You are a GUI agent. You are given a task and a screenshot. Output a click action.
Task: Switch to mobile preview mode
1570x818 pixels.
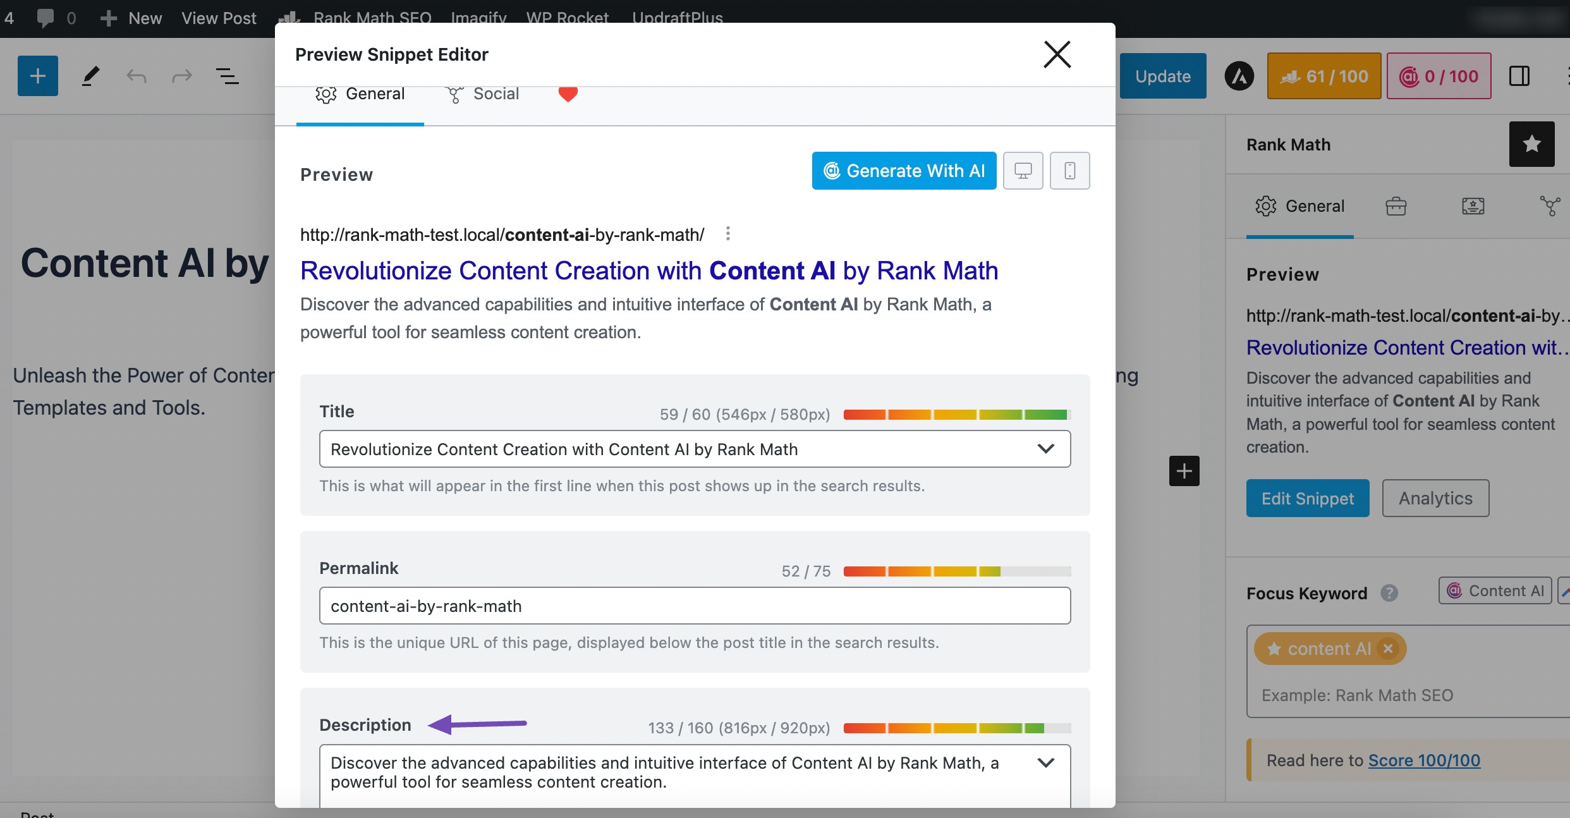[x=1068, y=170]
